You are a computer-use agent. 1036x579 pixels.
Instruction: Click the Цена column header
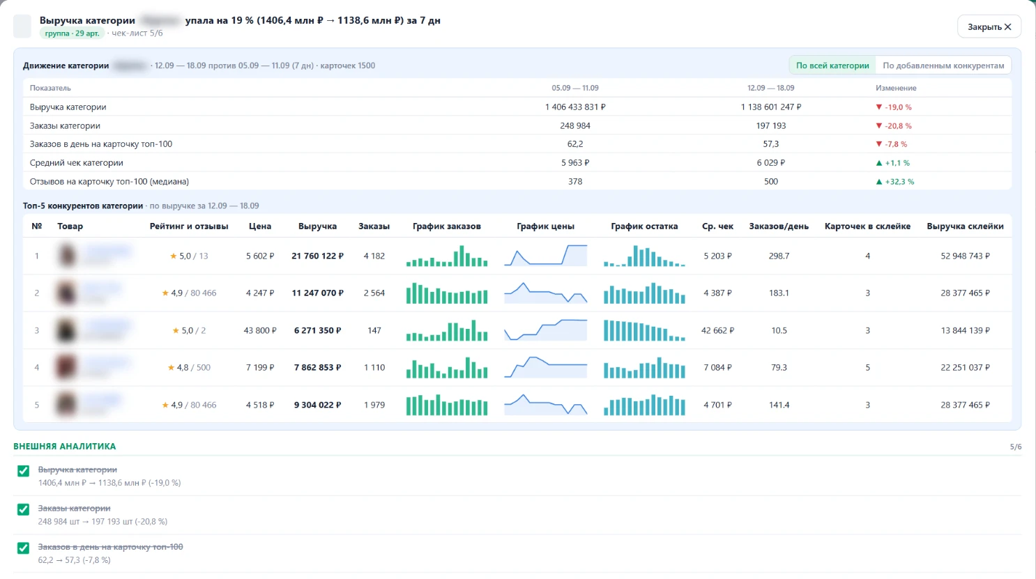point(260,226)
